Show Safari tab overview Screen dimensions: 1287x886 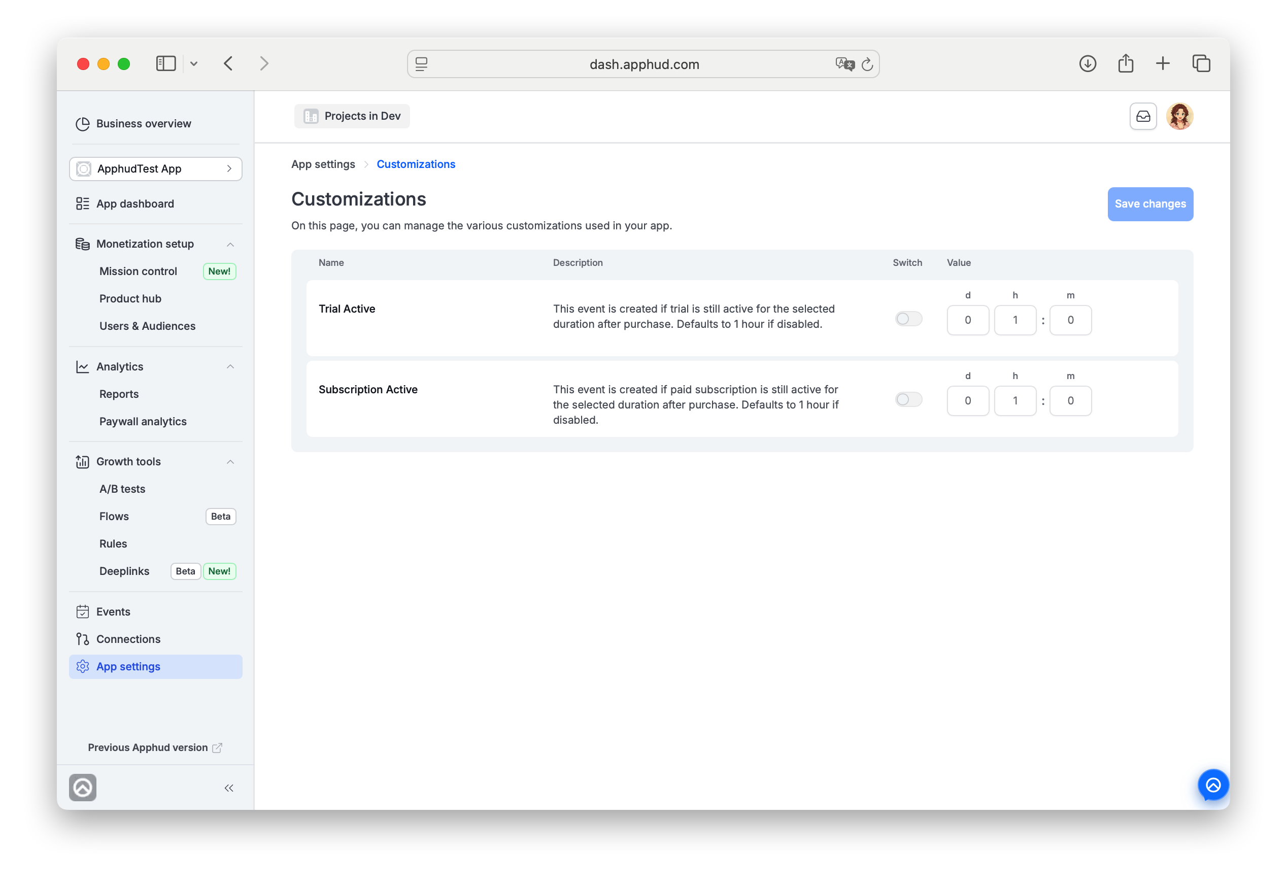(x=1201, y=63)
